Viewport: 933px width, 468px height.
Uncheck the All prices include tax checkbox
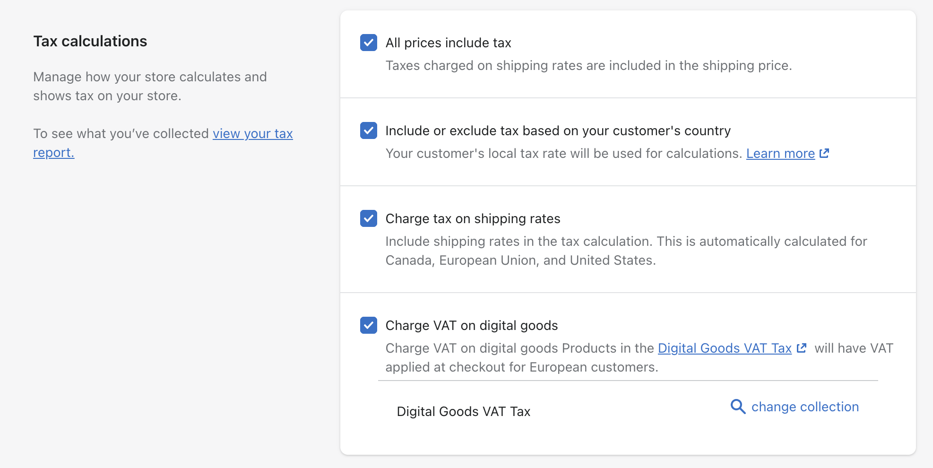coord(368,43)
